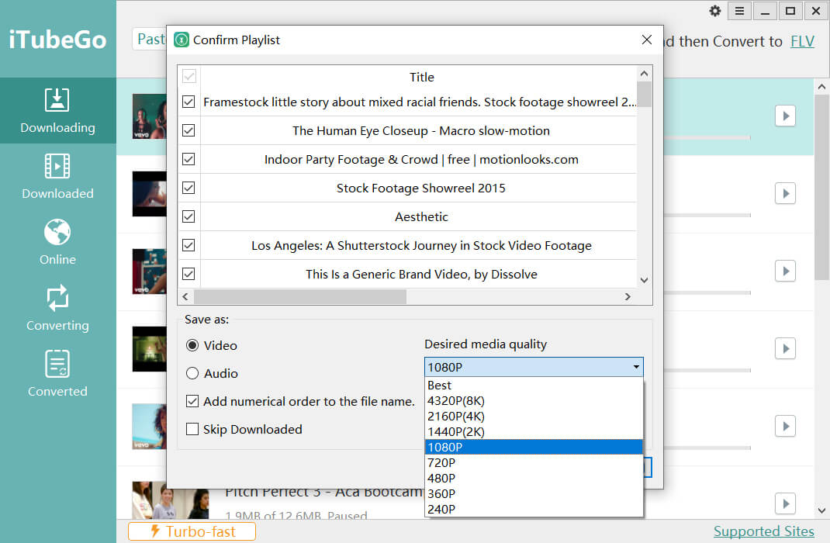Click the playlist horizontal scrollbar thumb
The width and height of the screenshot is (830, 543).
point(300,297)
